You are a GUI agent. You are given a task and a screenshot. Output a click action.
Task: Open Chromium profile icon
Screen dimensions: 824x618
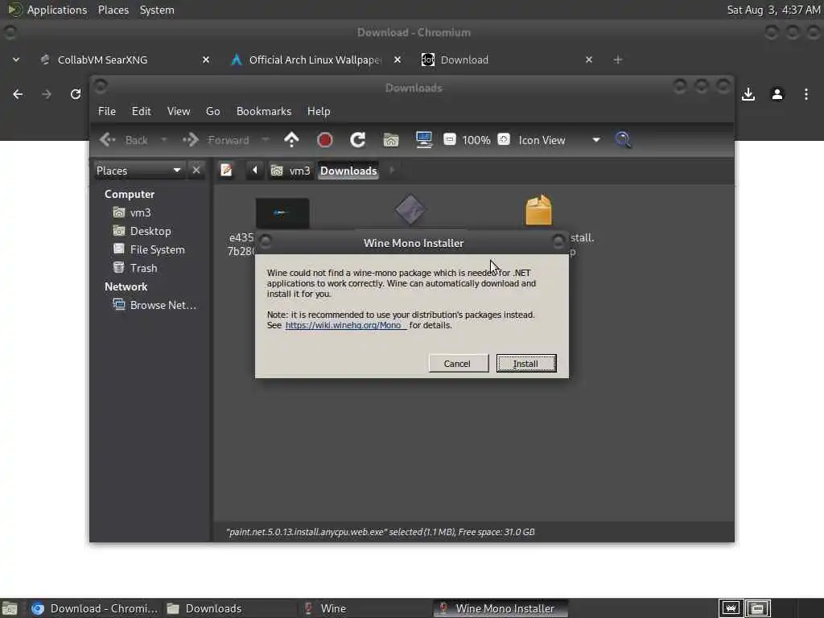(777, 94)
